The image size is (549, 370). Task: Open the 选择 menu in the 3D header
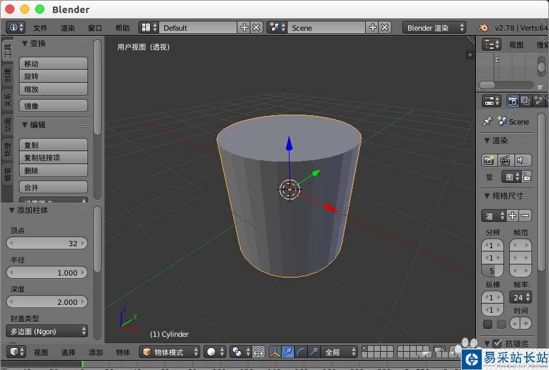pyautogui.click(x=68, y=352)
